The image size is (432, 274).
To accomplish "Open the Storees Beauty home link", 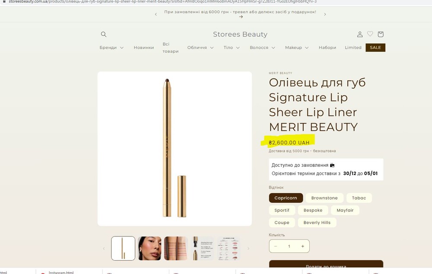I will click(x=240, y=34).
